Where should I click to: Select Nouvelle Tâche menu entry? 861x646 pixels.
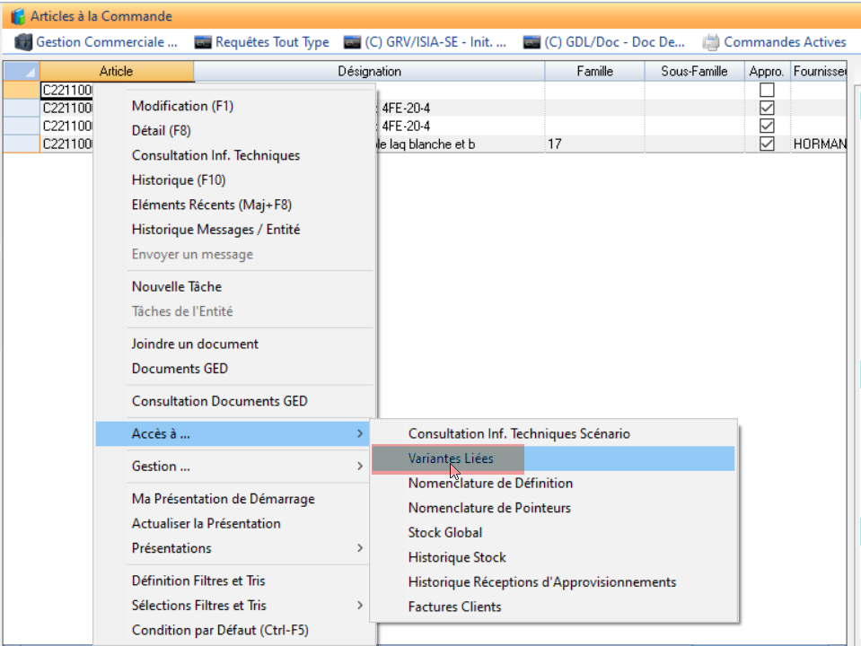click(x=177, y=287)
